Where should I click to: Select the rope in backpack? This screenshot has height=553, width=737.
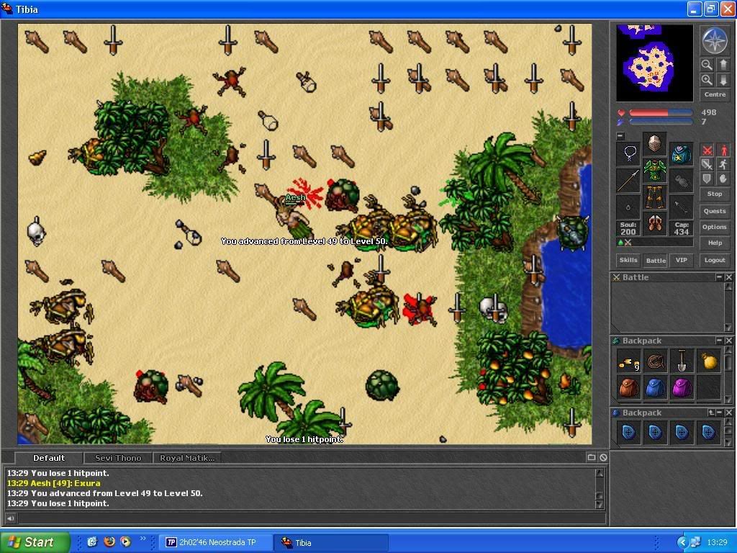coord(655,361)
